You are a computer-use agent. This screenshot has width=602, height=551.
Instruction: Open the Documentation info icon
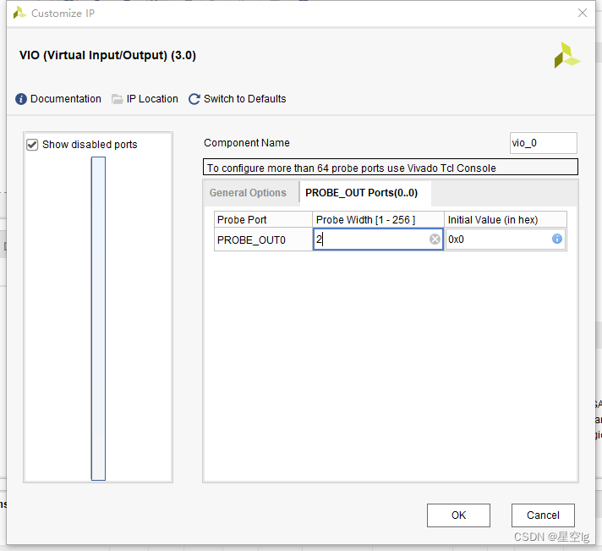[21, 99]
